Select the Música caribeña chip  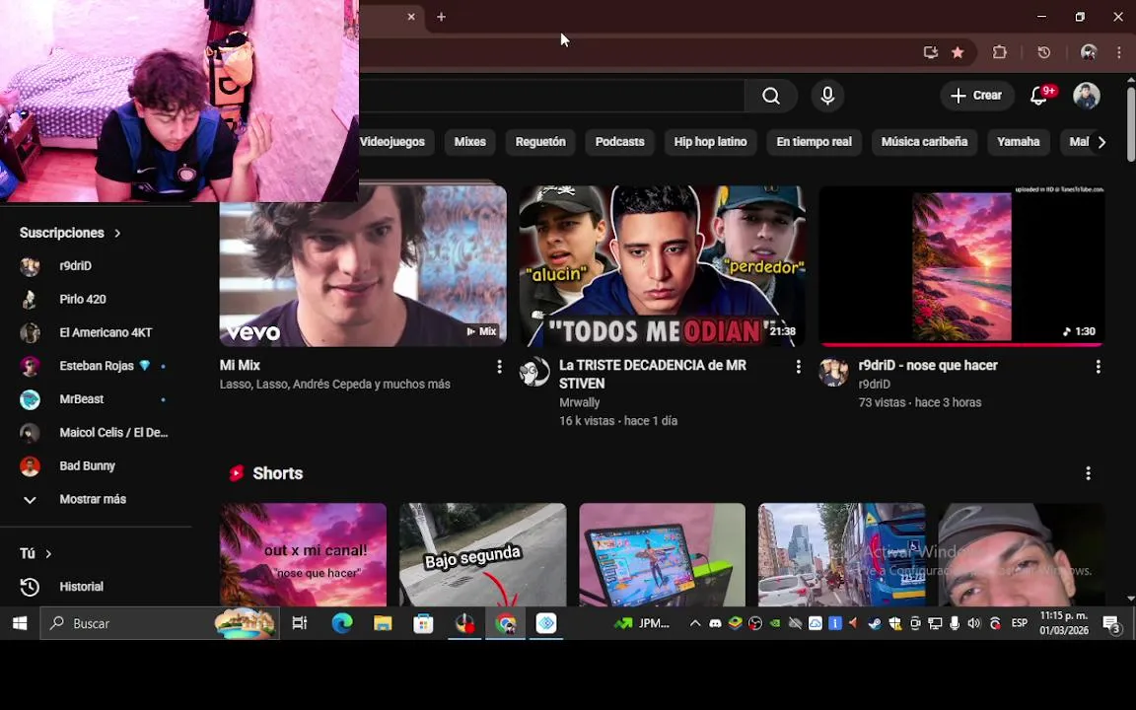pos(924,142)
